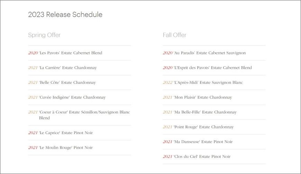
Task: Select 2021 'Cuvée Indigène' Estate Chardonnay
Action: (67, 97)
